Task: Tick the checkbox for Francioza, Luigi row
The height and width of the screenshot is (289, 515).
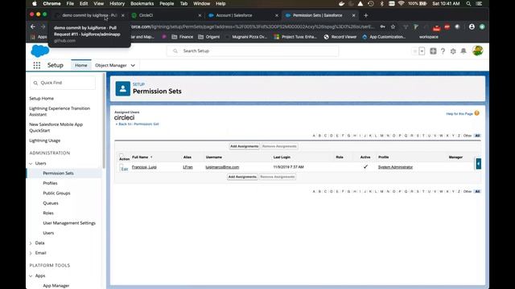Action: [x=121, y=166]
